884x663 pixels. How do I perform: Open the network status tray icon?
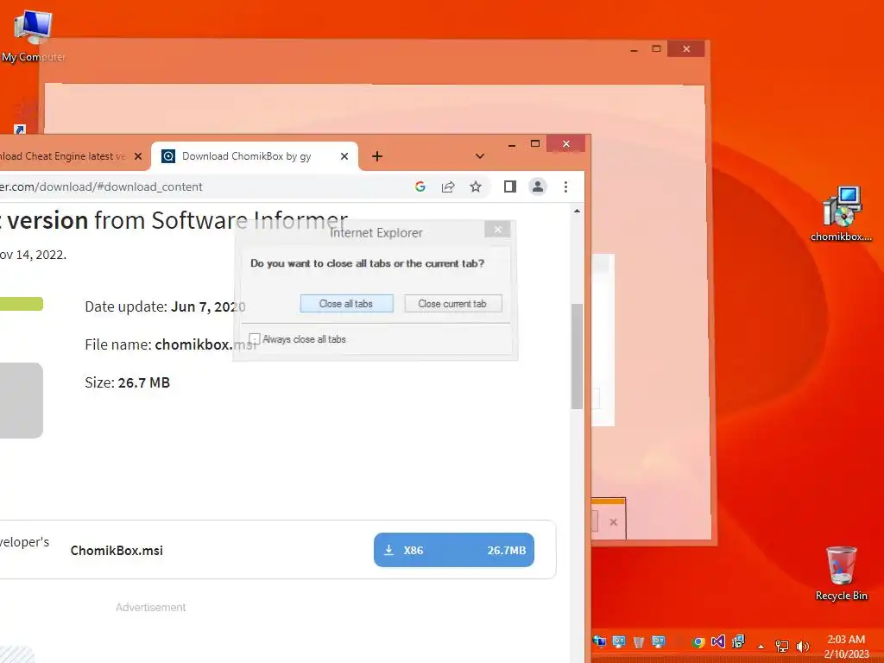pyautogui.click(x=782, y=646)
